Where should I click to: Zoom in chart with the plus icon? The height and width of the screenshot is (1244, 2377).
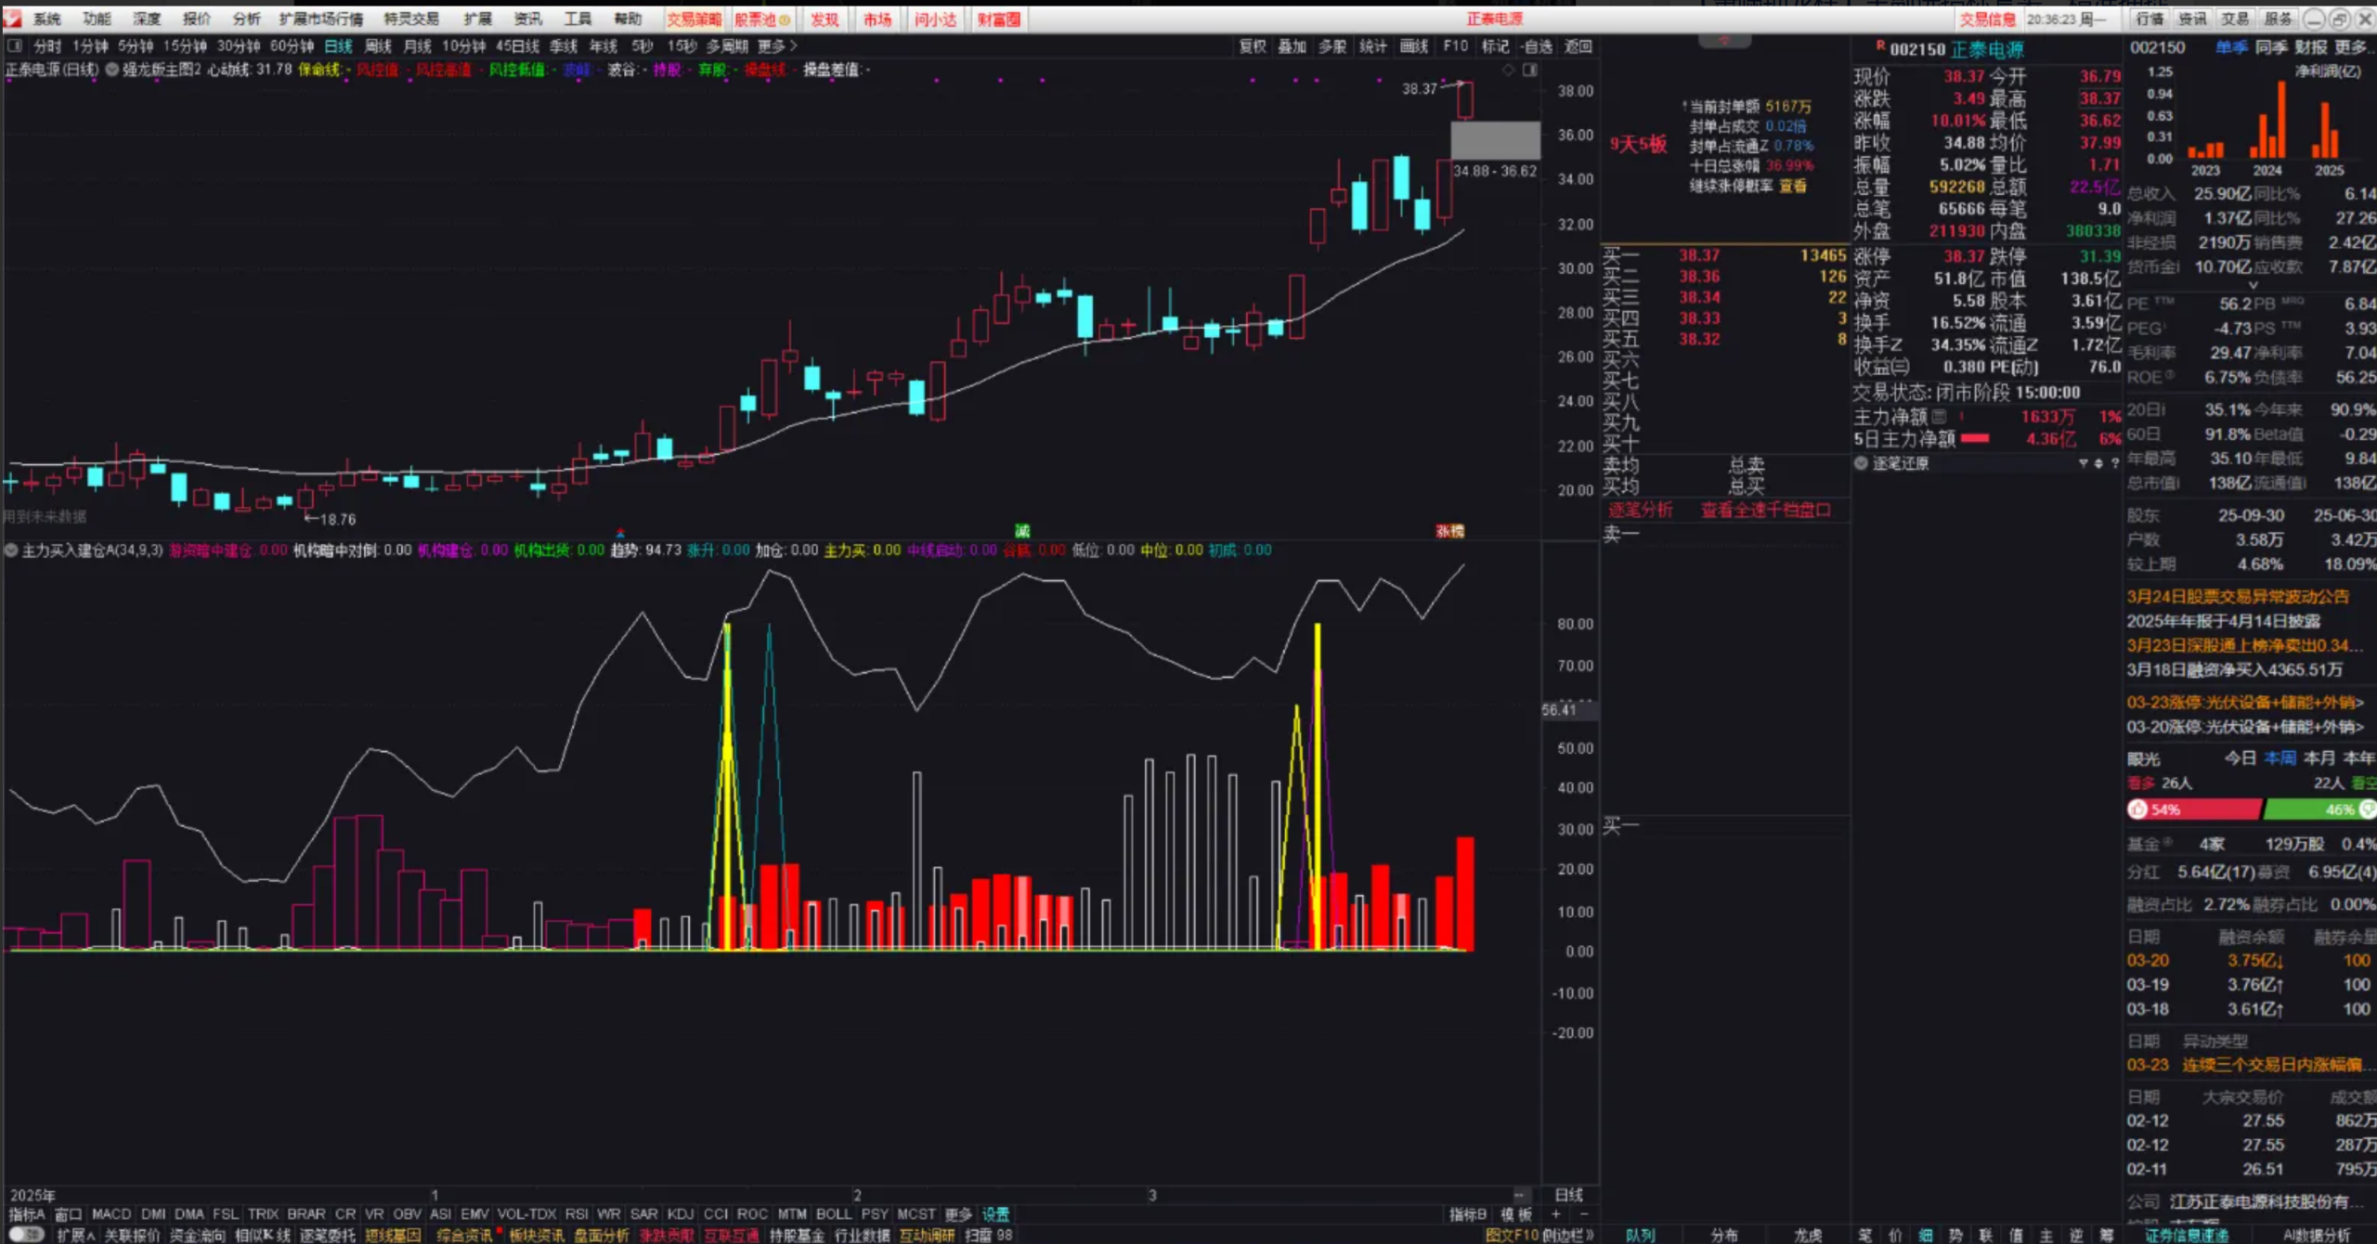click(1556, 1214)
